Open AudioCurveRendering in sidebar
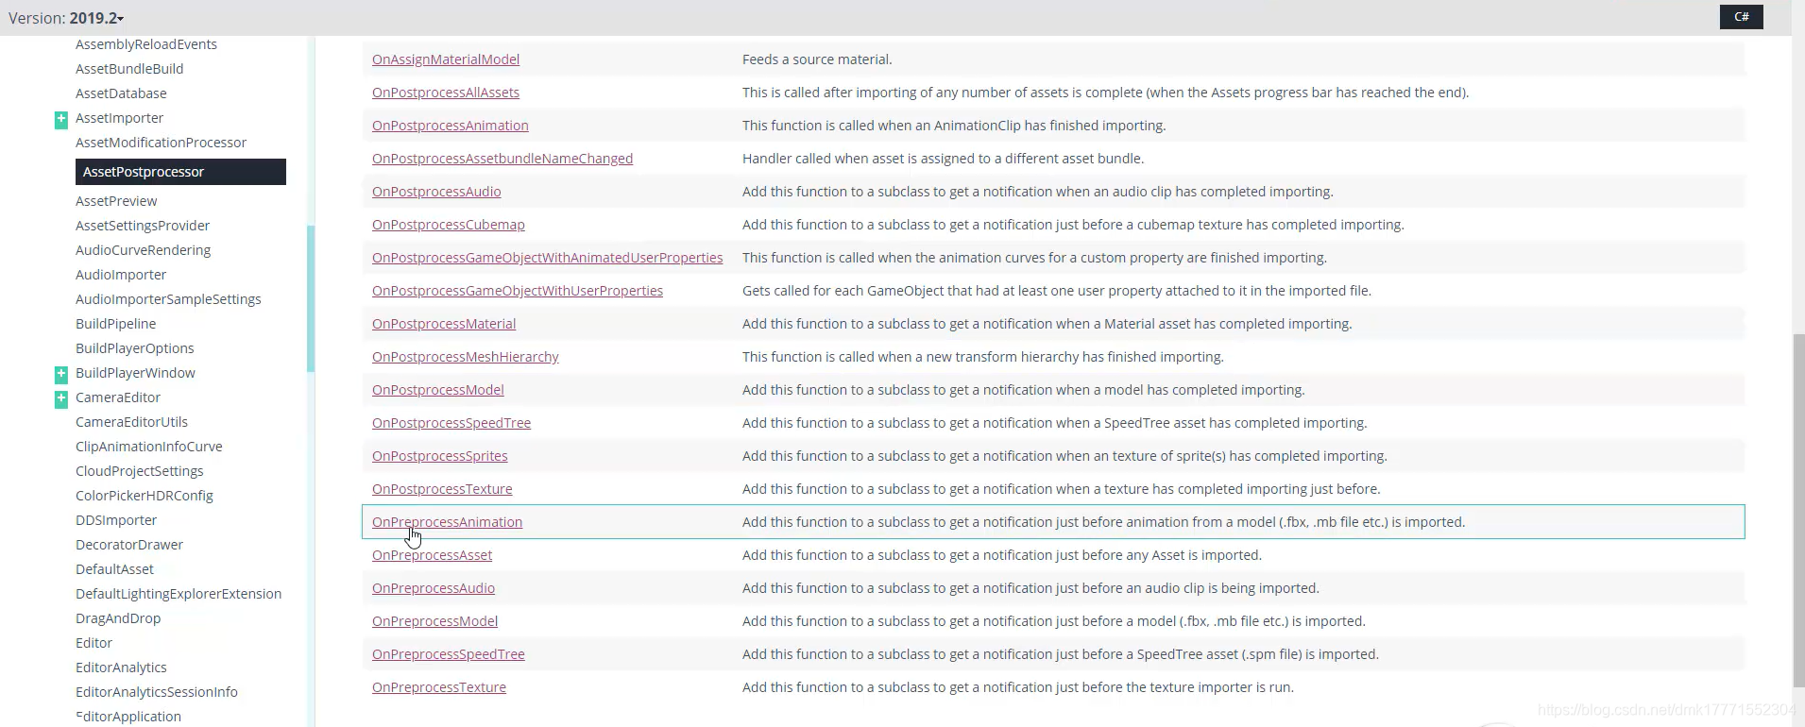 click(143, 250)
